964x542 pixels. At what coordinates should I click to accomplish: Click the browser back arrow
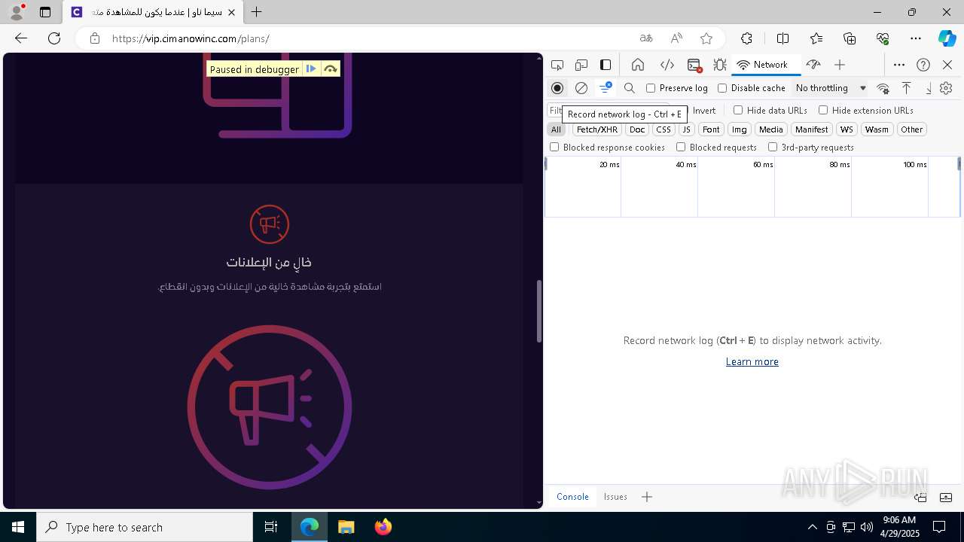[21, 38]
